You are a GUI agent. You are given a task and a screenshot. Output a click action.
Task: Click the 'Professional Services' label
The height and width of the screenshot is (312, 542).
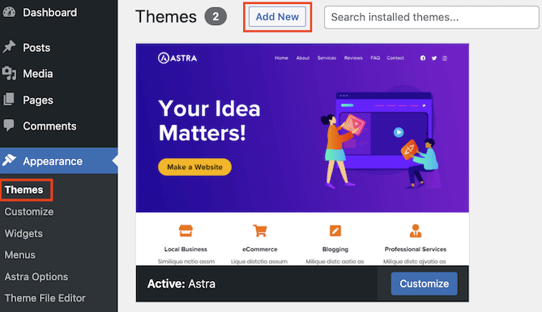[x=416, y=250]
